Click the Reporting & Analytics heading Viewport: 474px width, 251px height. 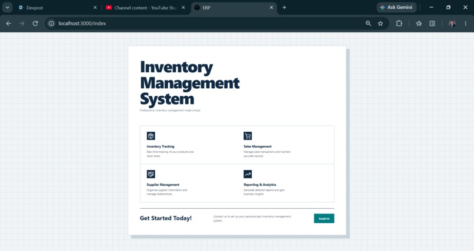(x=260, y=185)
